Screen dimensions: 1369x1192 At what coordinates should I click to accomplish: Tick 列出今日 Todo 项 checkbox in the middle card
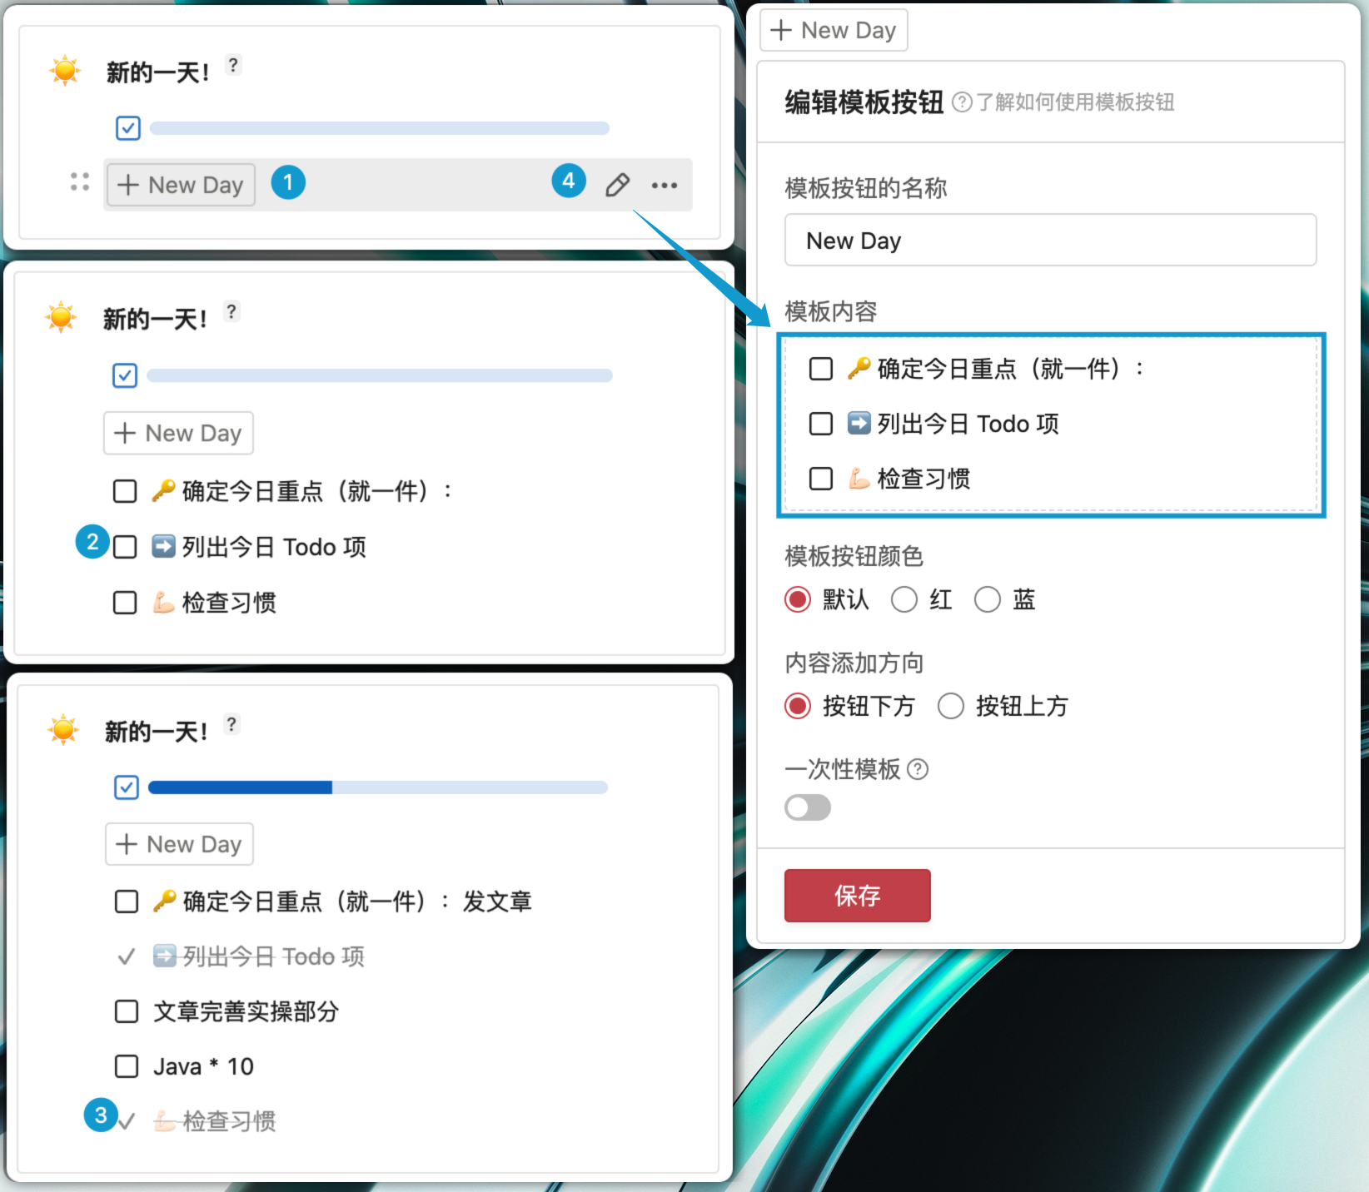click(x=125, y=547)
